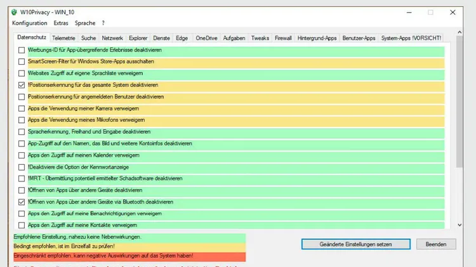Check Positionserkennung für angemeldeten Benutzer checkbox
This screenshot has width=476, height=267.
point(21,97)
